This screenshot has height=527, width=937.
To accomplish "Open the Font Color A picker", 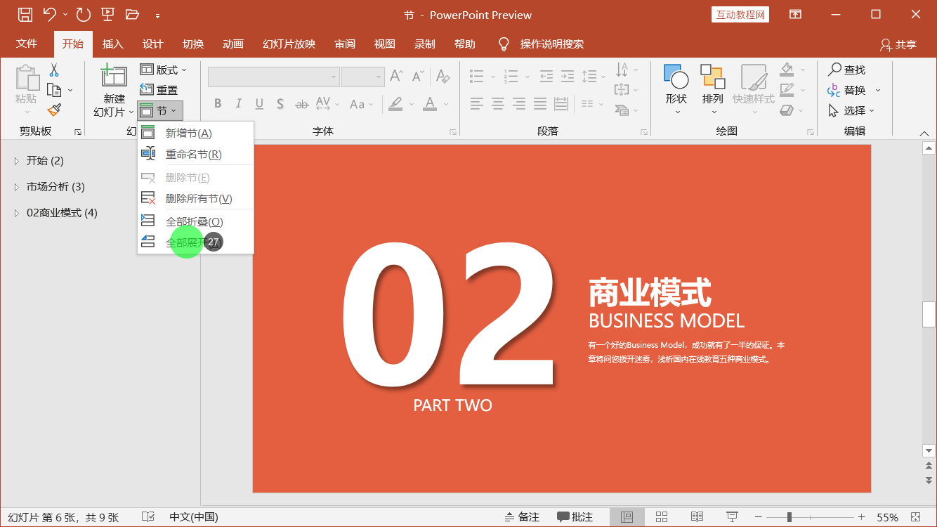I will coord(431,104).
